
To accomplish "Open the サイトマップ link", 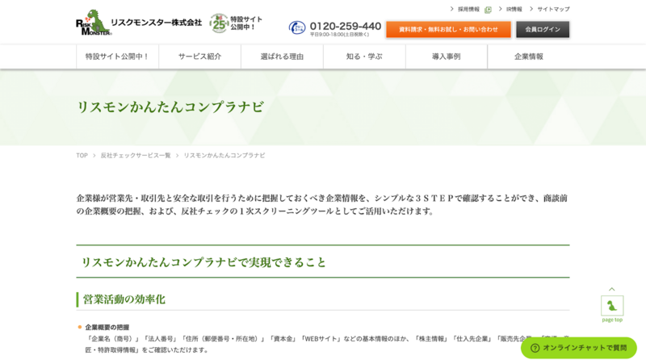I will pyautogui.click(x=553, y=9).
